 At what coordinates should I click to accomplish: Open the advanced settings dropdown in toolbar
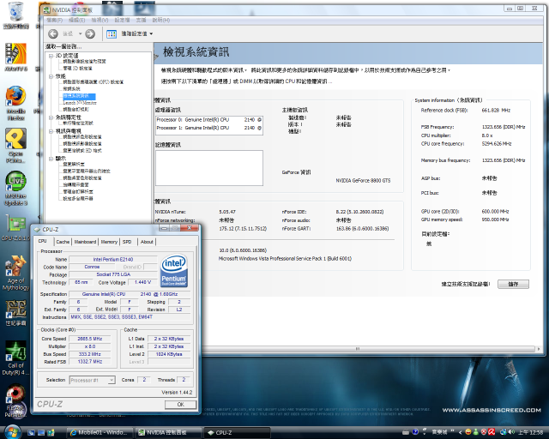click(x=137, y=34)
